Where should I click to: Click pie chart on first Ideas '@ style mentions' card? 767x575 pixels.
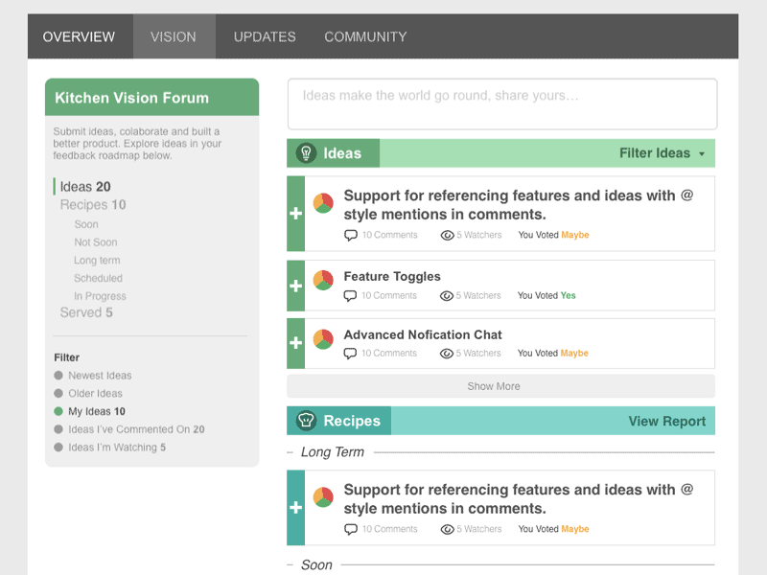tap(323, 203)
